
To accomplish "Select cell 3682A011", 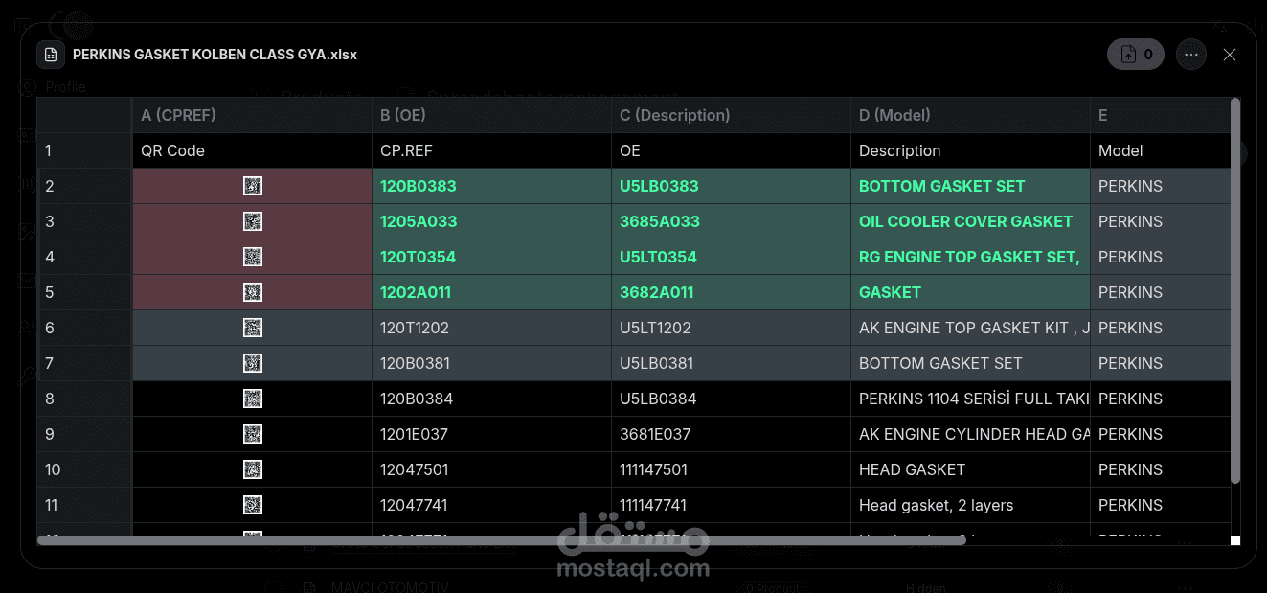I will (x=731, y=292).
